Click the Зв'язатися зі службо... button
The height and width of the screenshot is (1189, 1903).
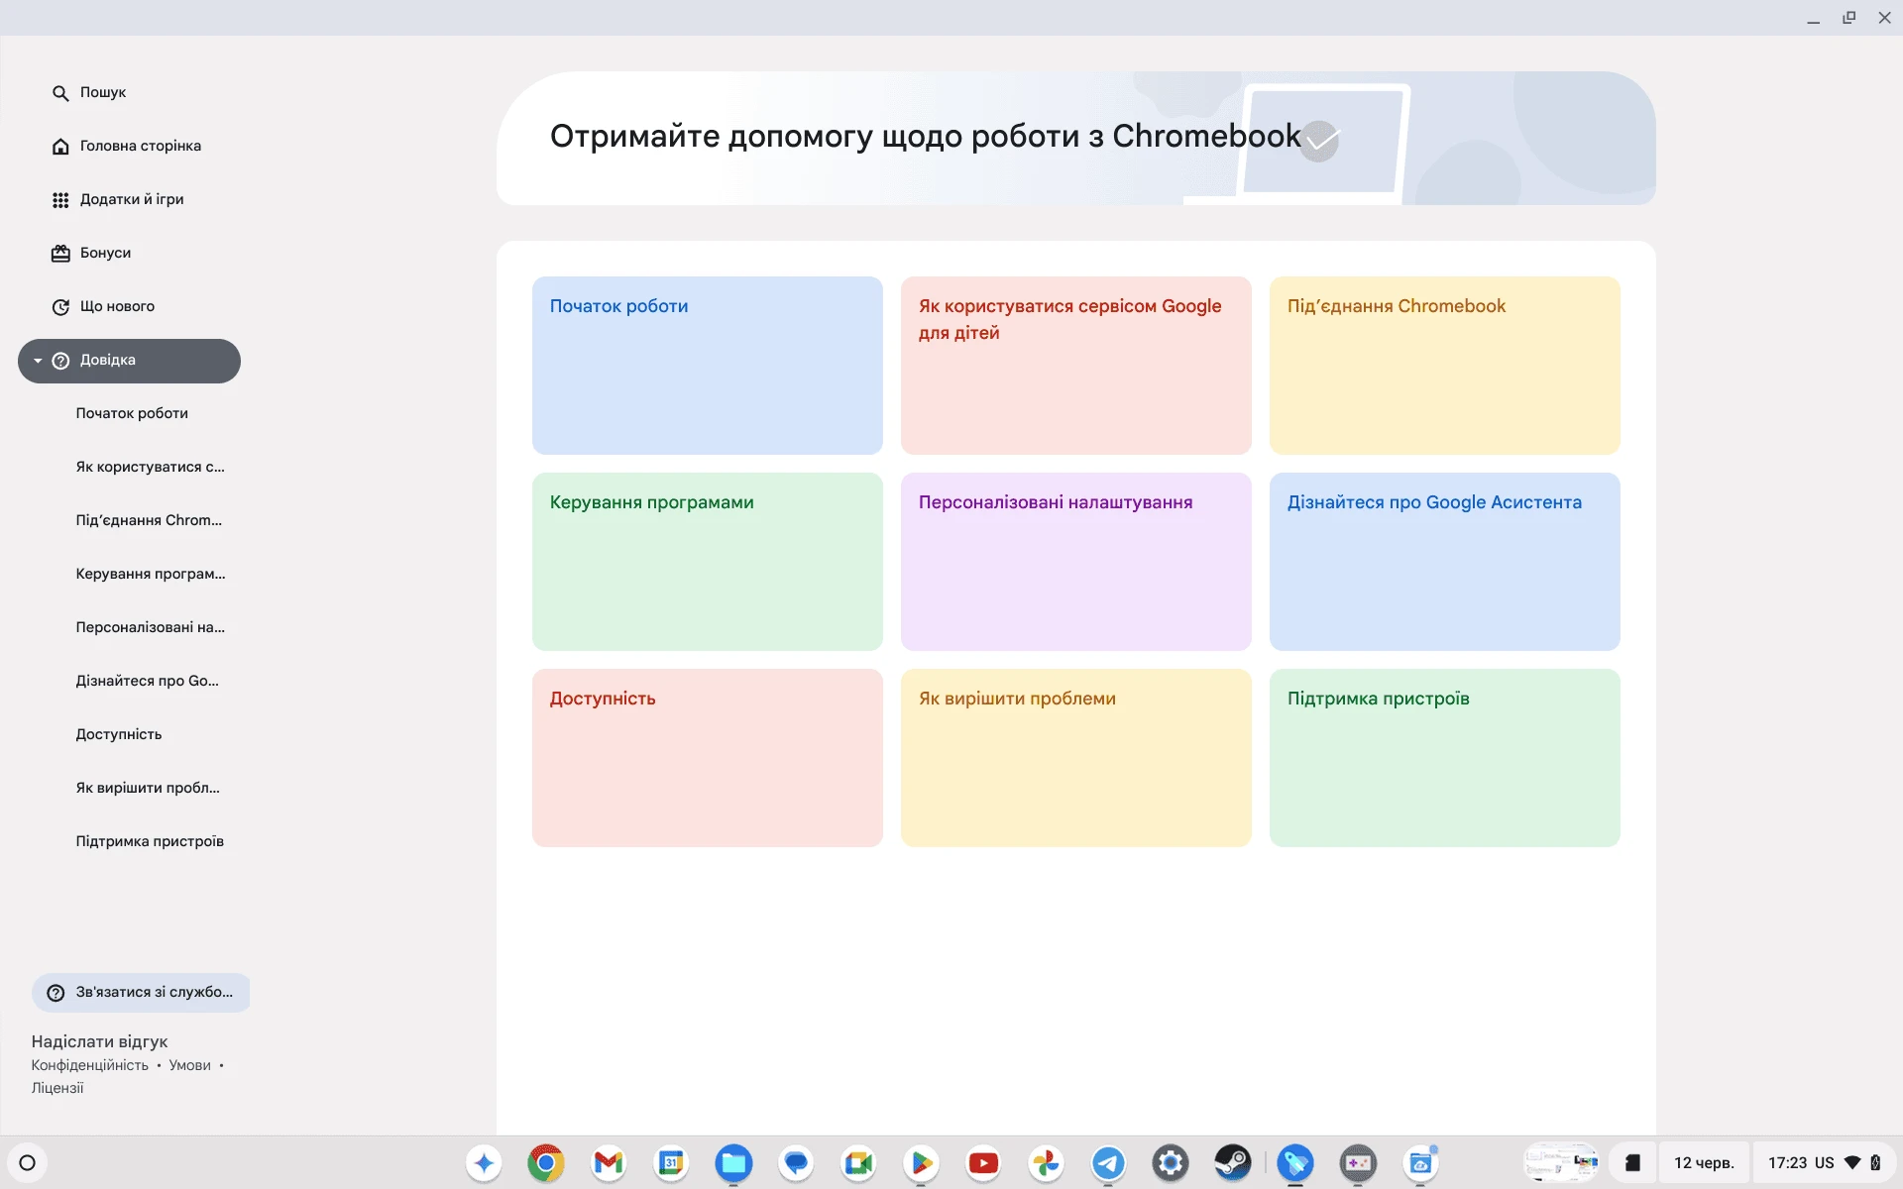tap(141, 993)
